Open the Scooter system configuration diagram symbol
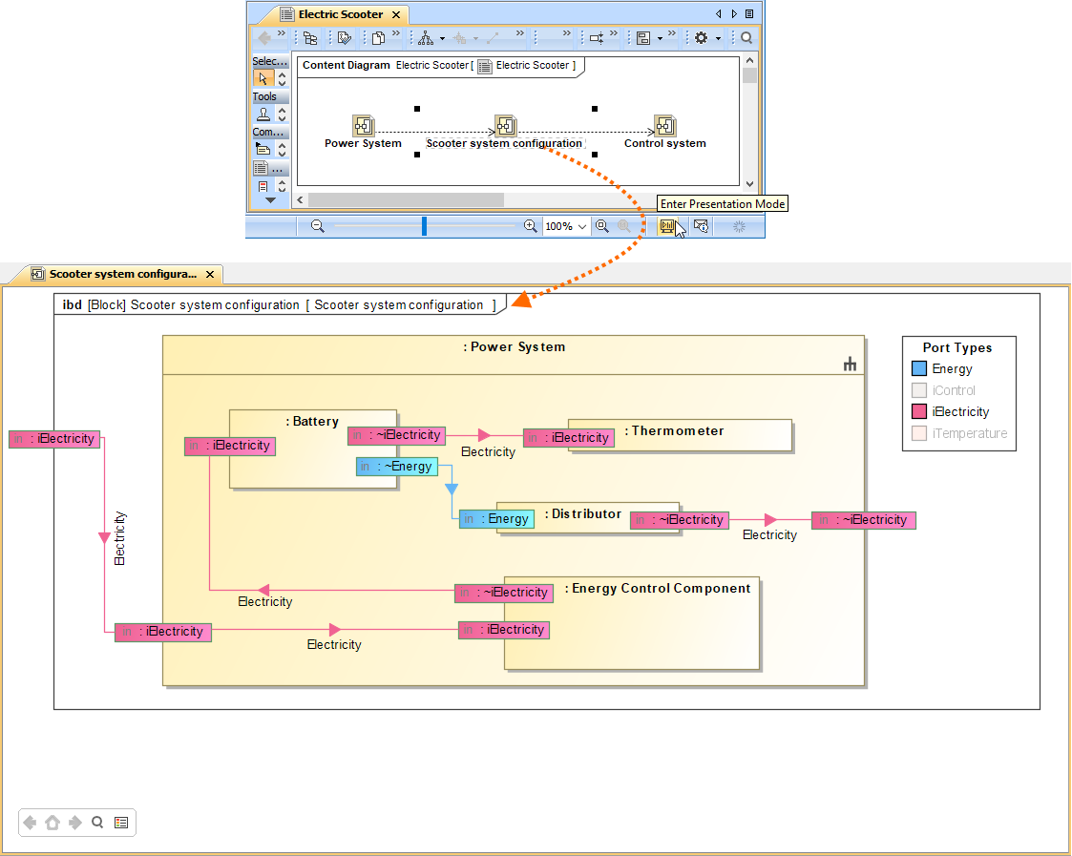Viewport: 1072px width, 856px height. click(505, 126)
